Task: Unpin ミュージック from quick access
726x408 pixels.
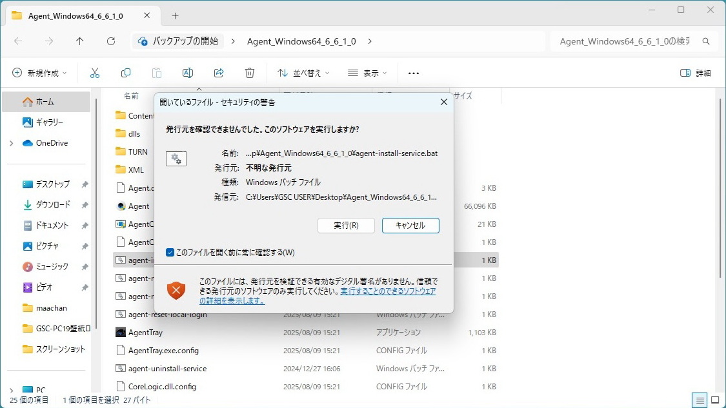Action: click(85, 266)
